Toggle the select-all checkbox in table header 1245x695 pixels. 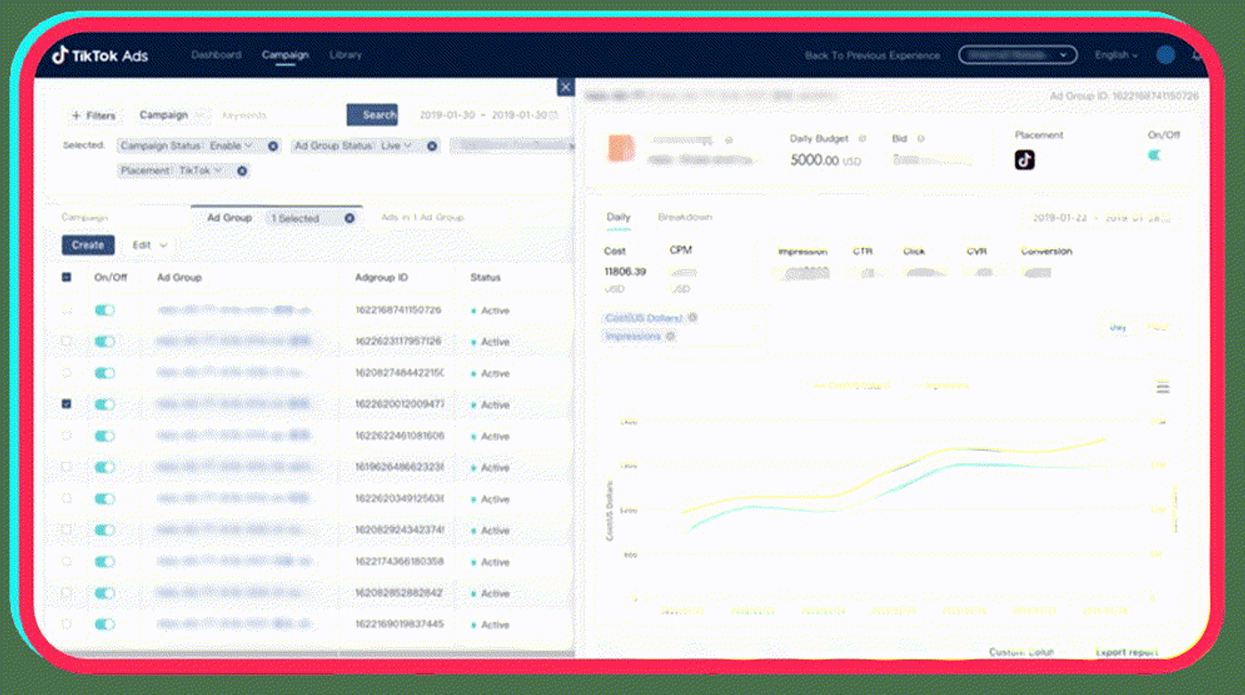(x=67, y=277)
